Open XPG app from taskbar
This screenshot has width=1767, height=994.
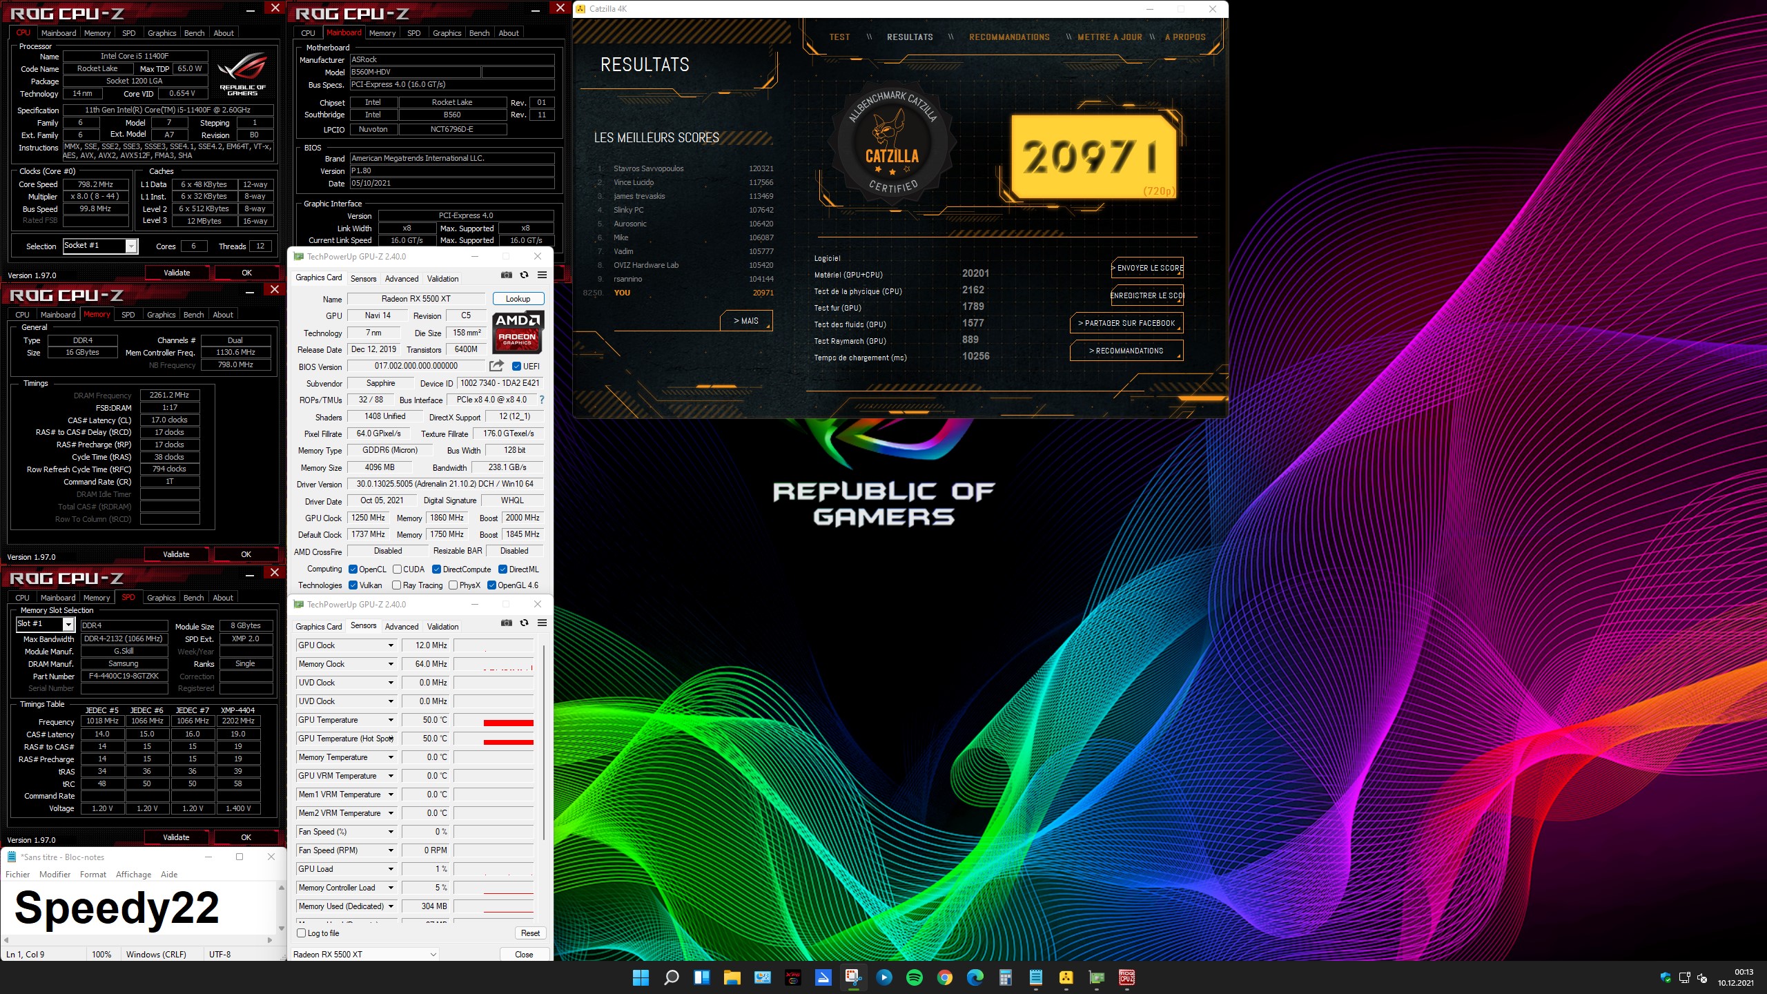793,977
